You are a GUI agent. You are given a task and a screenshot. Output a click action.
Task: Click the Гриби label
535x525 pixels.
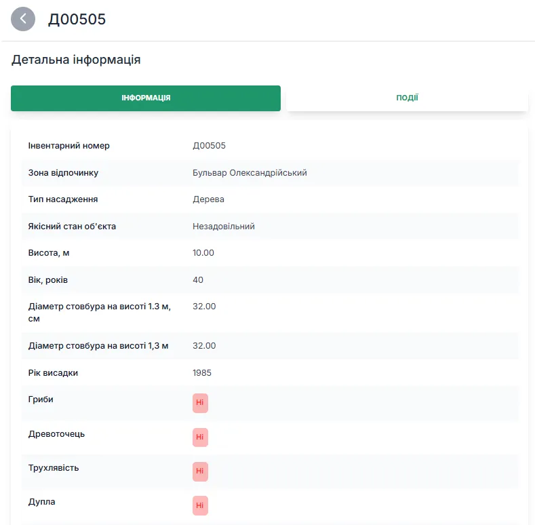[41, 400]
